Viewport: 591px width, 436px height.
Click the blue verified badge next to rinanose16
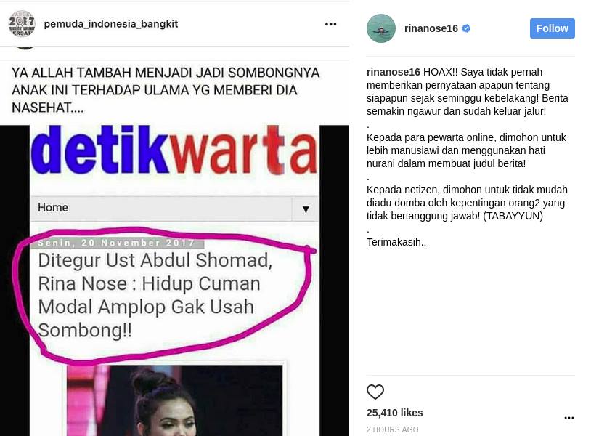[466, 28]
